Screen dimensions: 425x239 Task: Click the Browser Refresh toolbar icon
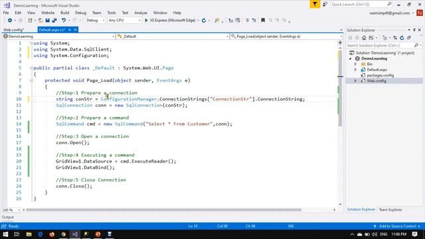[204, 21]
